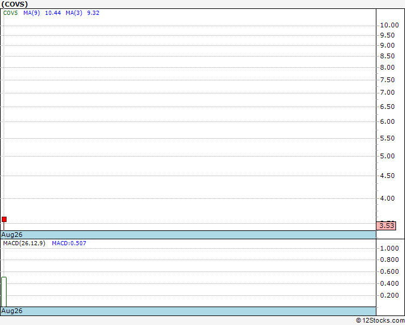The image size is (405, 325).
Task: Select the green COVS legend label
Action: [10, 13]
